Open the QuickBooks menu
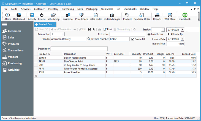This screenshot has width=201, height=121. pos(130,9)
